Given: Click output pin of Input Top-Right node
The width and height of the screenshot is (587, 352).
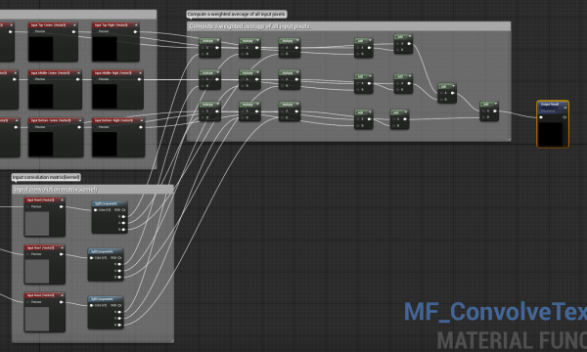Looking at the screenshot, I should [135, 32].
